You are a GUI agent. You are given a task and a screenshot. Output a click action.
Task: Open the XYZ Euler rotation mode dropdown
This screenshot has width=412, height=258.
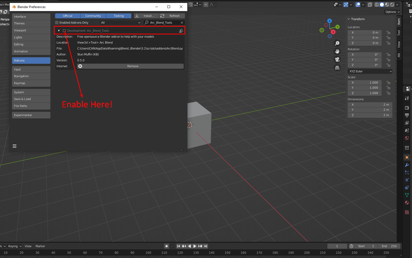370,71
